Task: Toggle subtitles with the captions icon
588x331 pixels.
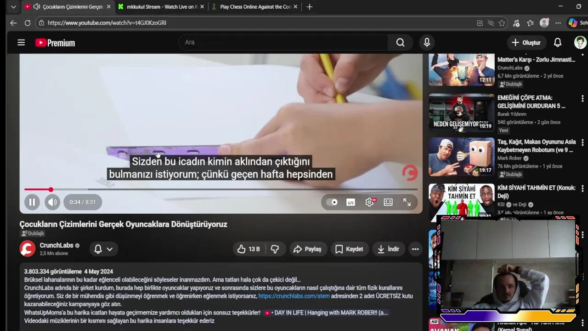Action: 351,202
